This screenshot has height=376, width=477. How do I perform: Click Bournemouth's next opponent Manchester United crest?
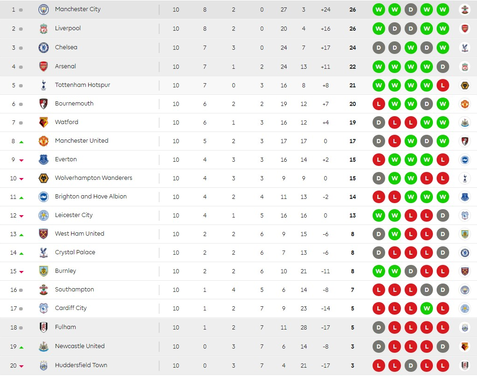click(x=464, y=104)
